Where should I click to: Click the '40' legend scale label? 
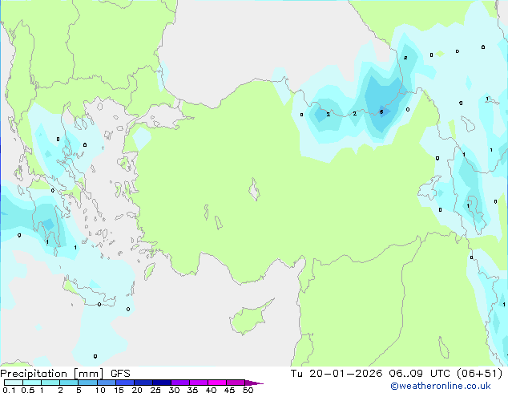point(211,390)
